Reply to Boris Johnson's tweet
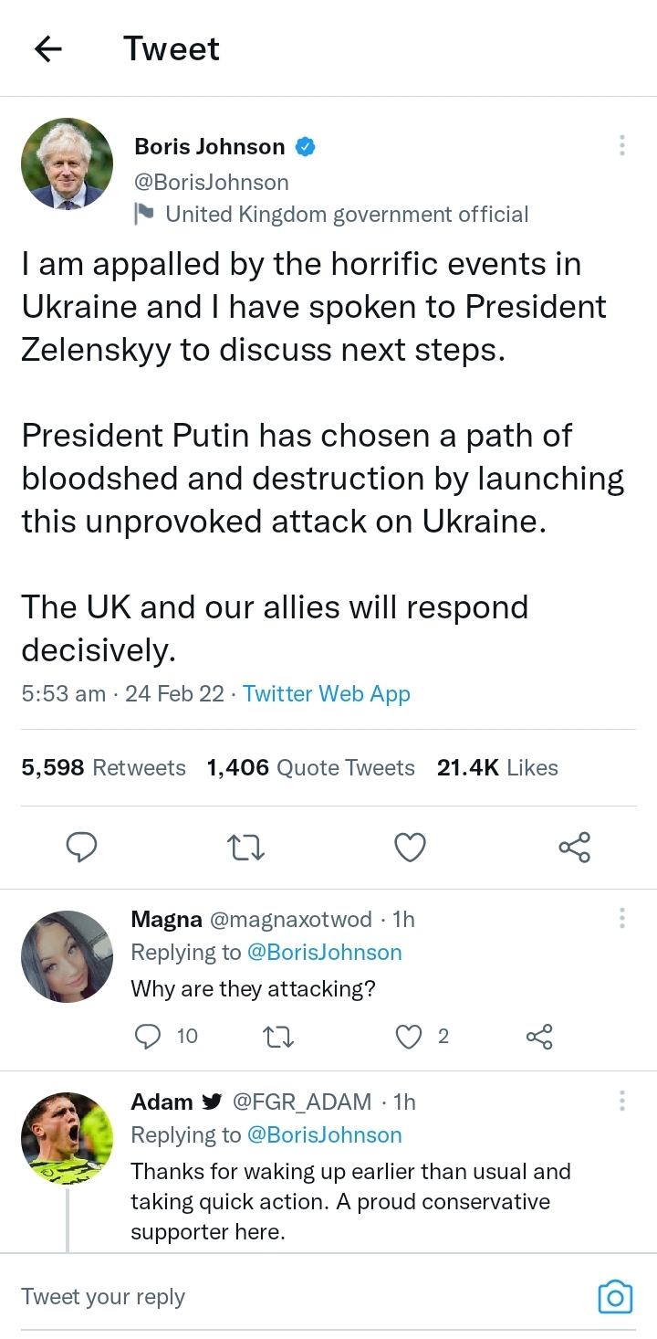The height and width of the screenshot is (1339, 657). [x=82, y=848]
